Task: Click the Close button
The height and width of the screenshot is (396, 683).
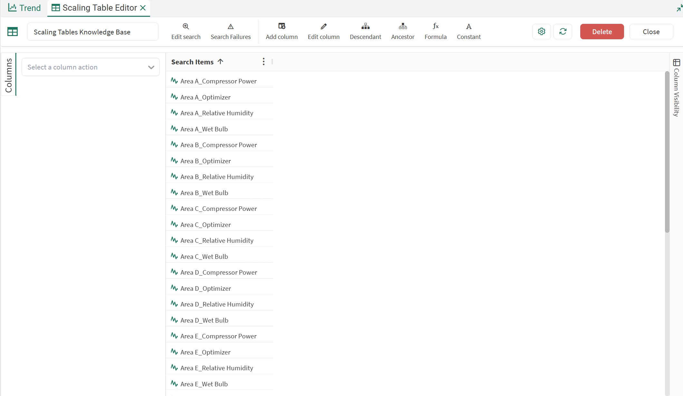Action: [x=651, y=32]
